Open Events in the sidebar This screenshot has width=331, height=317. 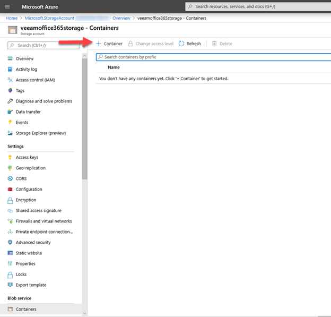click(22, 122)
